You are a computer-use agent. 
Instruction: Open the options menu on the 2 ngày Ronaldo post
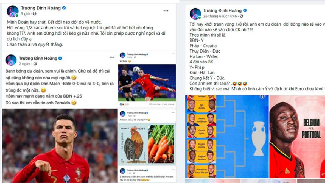[x=112, y=57]
